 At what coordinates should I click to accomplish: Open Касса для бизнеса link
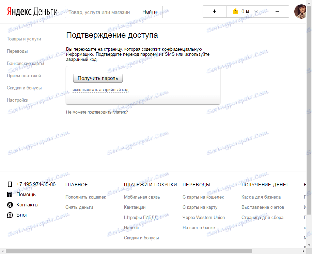(261, 197)
